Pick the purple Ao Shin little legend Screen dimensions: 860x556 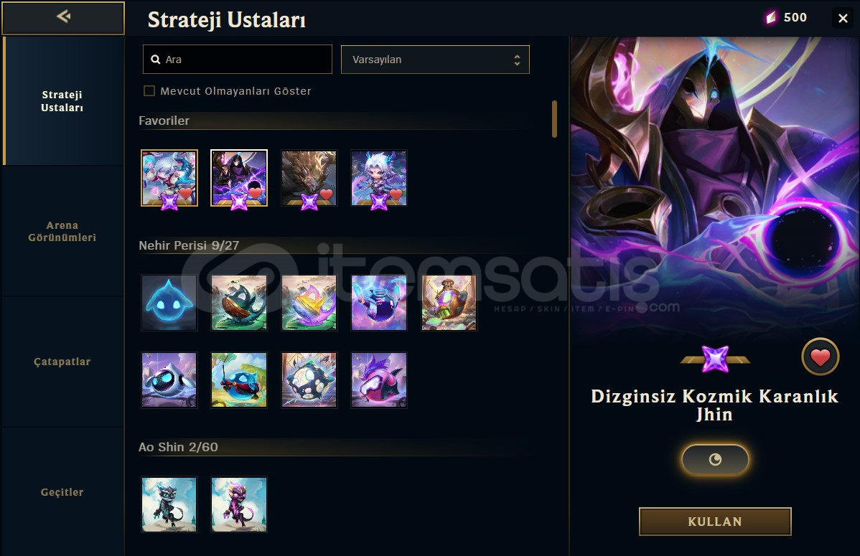[x=239, y=504]
